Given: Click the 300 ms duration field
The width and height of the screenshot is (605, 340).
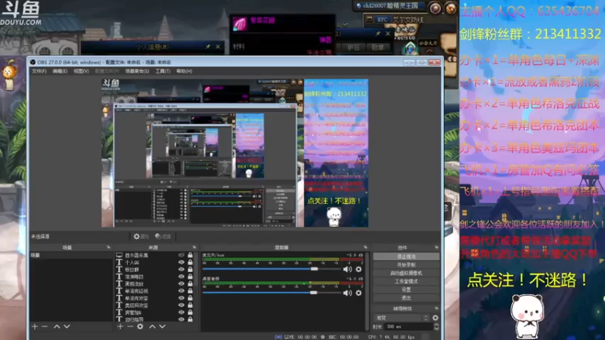Looking at the screenshot, I should coord(408,326).
